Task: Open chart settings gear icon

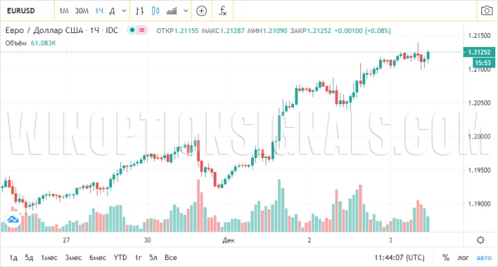Action: pos(481,240)
